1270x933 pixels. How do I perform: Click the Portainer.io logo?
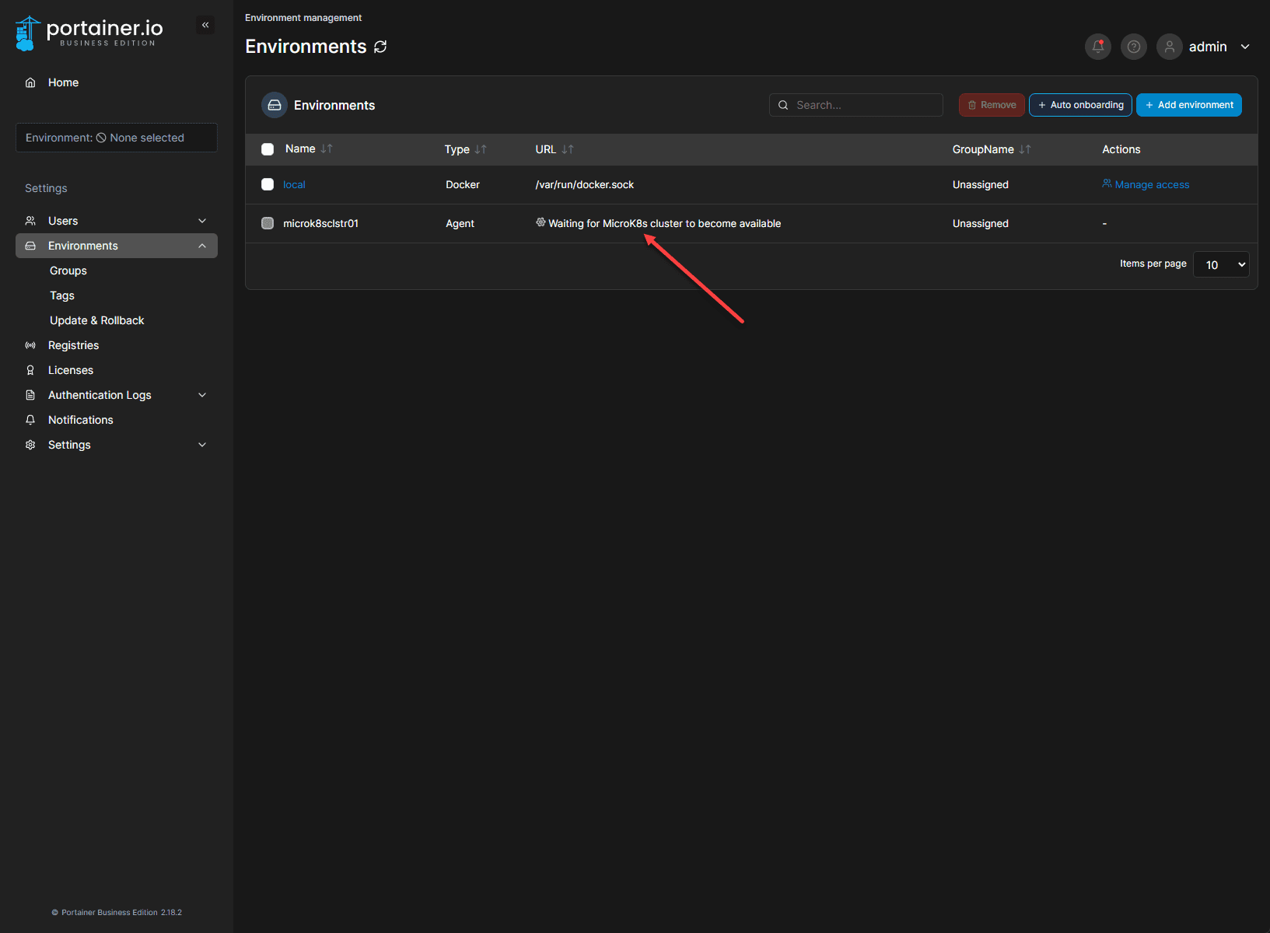tap(89, 33)
